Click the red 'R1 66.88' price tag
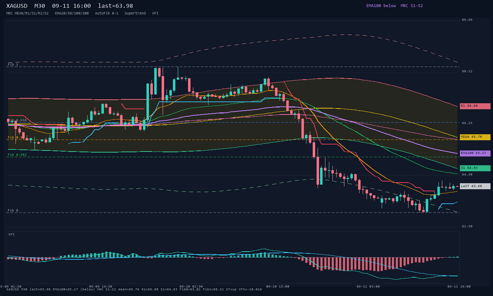 [475, 106]
